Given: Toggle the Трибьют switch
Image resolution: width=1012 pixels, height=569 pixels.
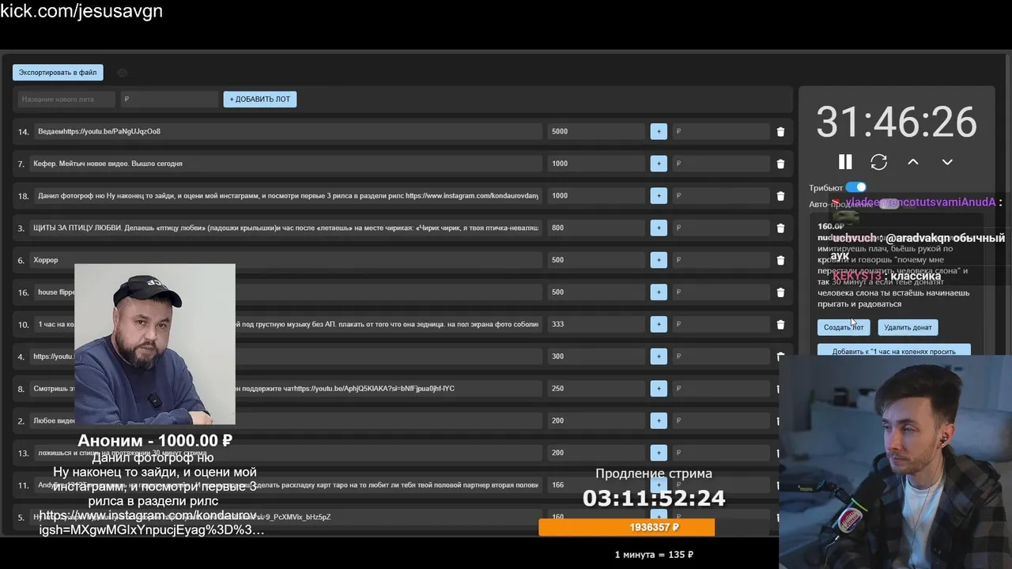Looking at the screenshot, I should click(855, 187).
